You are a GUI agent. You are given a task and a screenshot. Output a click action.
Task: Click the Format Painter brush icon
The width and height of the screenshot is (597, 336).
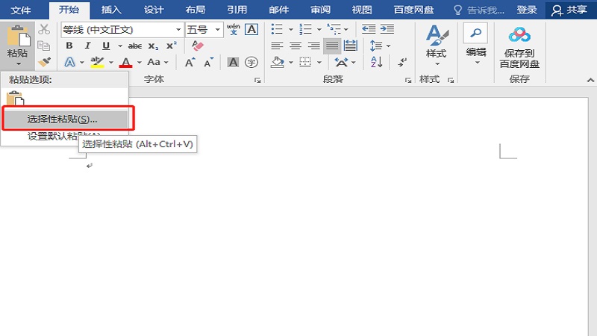click(44, 63)
